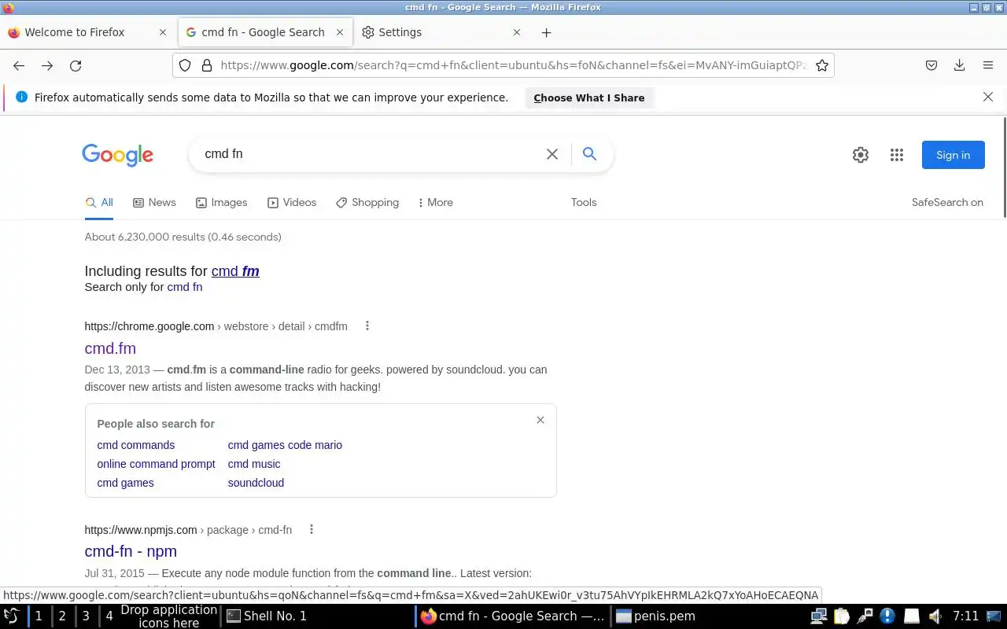
Task: Search for cmd music suggestion
Action: point(254,464)
